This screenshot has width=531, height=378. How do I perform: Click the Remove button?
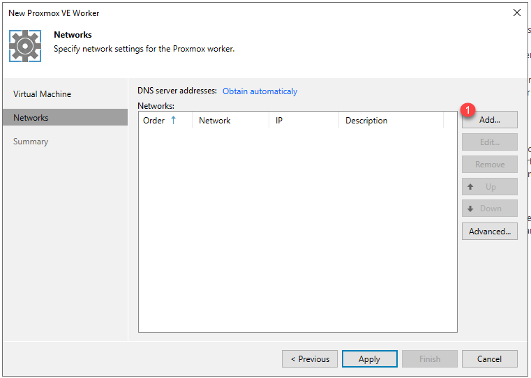point(489,164)
